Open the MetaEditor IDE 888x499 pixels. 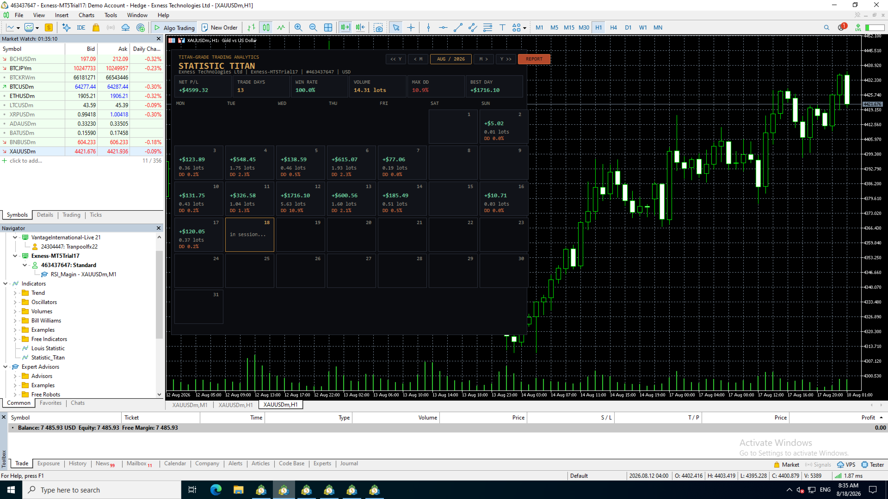[x=81, y=28]
